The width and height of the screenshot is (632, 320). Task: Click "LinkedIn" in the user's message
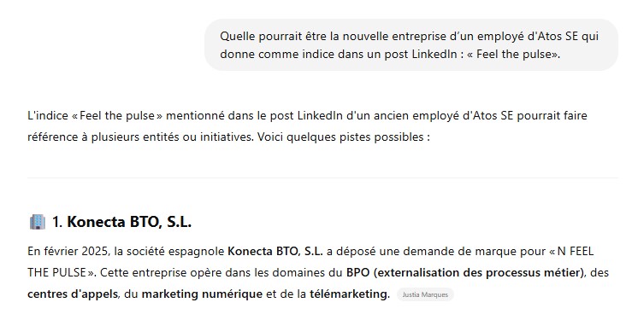tap(434, 54)
